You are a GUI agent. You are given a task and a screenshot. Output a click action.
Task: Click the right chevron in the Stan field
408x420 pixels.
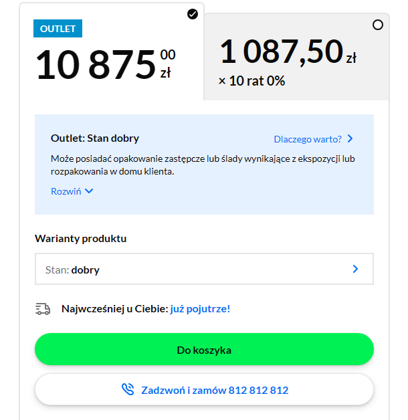coord(355,270)
